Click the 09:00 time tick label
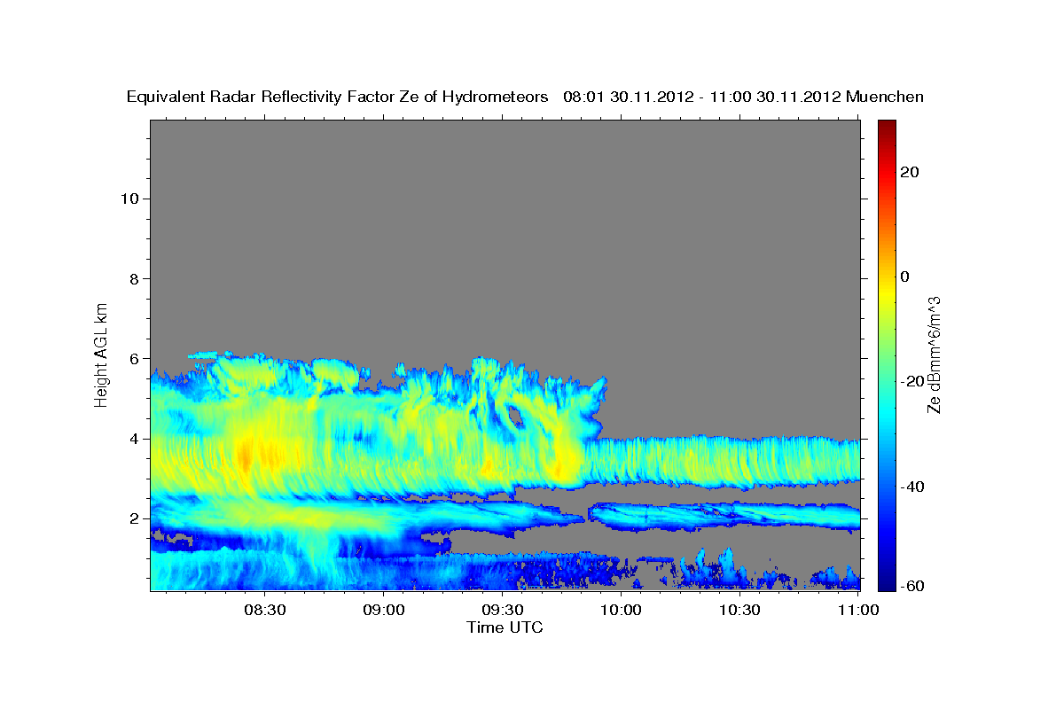The height and width of the screenshot is (709, 1064). point(383,610)
